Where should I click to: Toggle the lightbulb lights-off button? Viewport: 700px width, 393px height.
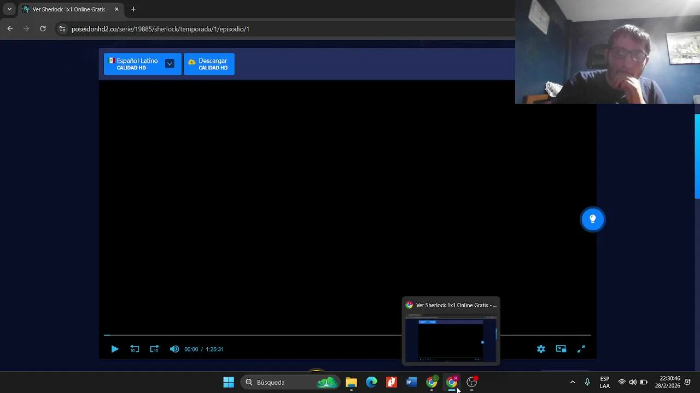pyautogui.click(x=593, y=219)
